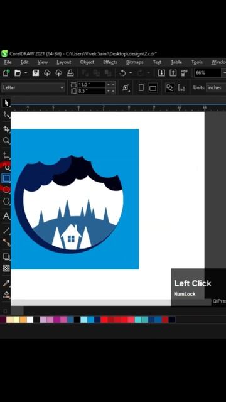This screenshot has width=226, height=402.
Task: Select the Parallel Dimension tool
Action: click(6, 231)
